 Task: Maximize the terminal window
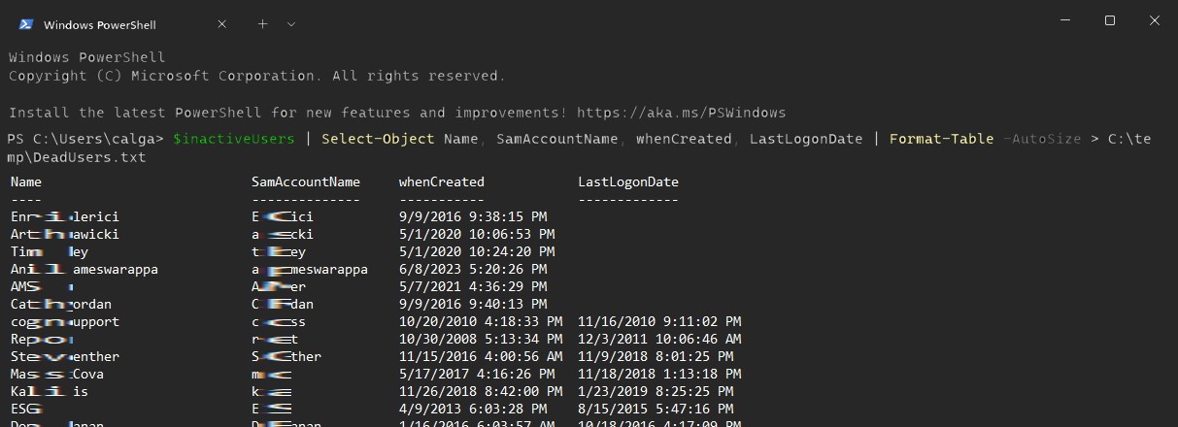pos(1110,21)
